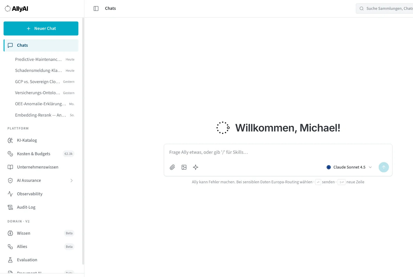The width and height of the screenshot is (413, 277).
Task: Click the sidebar scrollbar
Action: tap(83, 141)
